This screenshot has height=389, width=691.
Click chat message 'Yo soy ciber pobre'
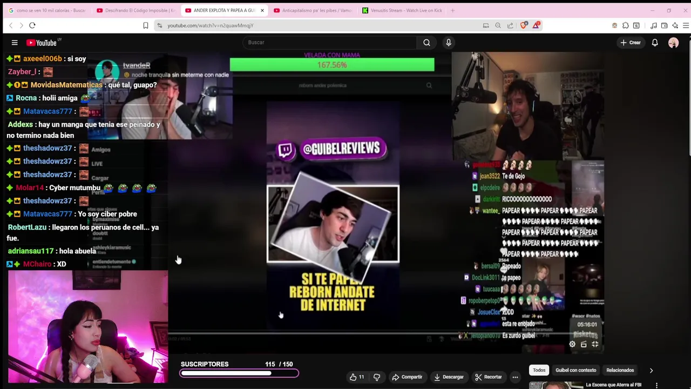(107, 214)
